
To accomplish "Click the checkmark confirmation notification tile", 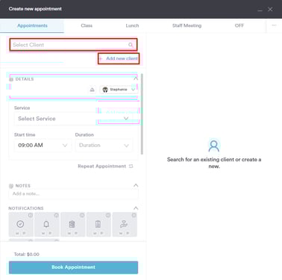I will click(21, 224).
